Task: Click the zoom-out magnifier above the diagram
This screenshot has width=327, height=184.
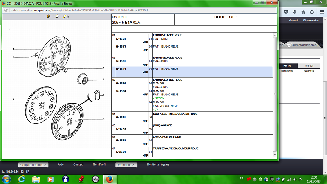Action: (x=57, y=16)
